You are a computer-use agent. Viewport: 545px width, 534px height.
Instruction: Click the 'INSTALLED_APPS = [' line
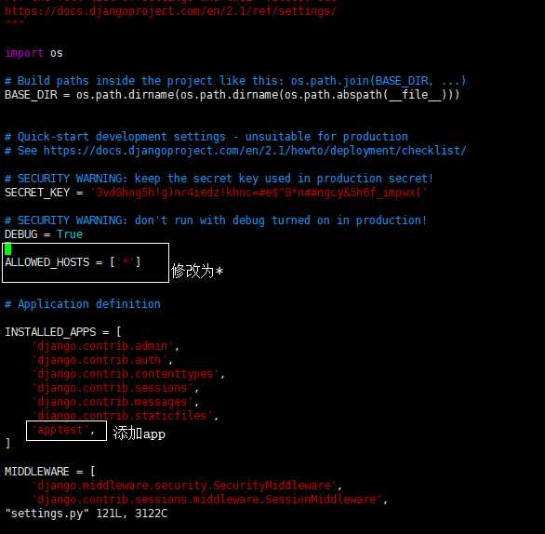click(63, 332)
